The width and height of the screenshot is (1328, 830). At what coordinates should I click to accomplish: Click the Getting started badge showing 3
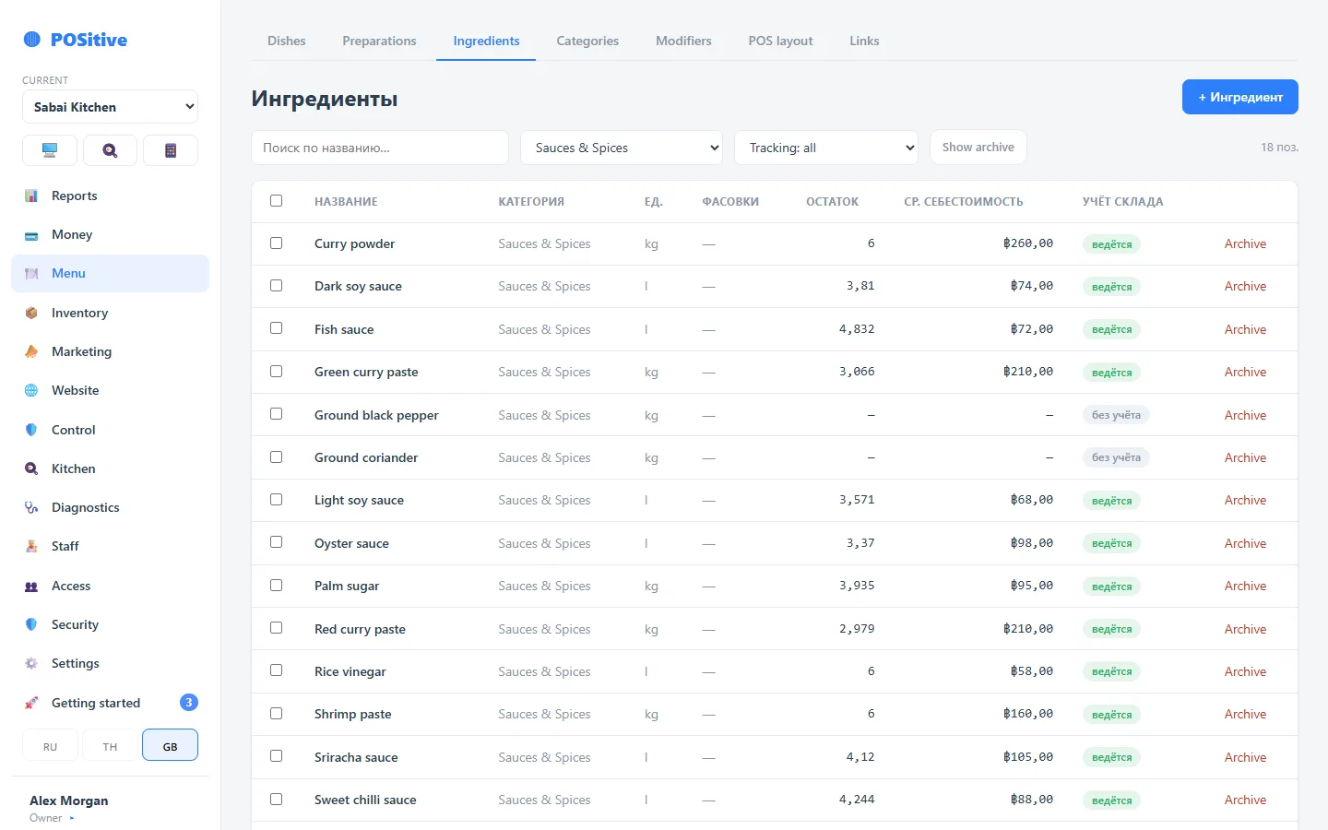click(188, 703)
